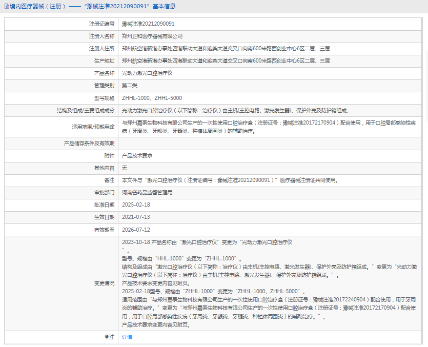Click the value 第二类
Viewport: 428px width, 347px height.
pos(130,86)
